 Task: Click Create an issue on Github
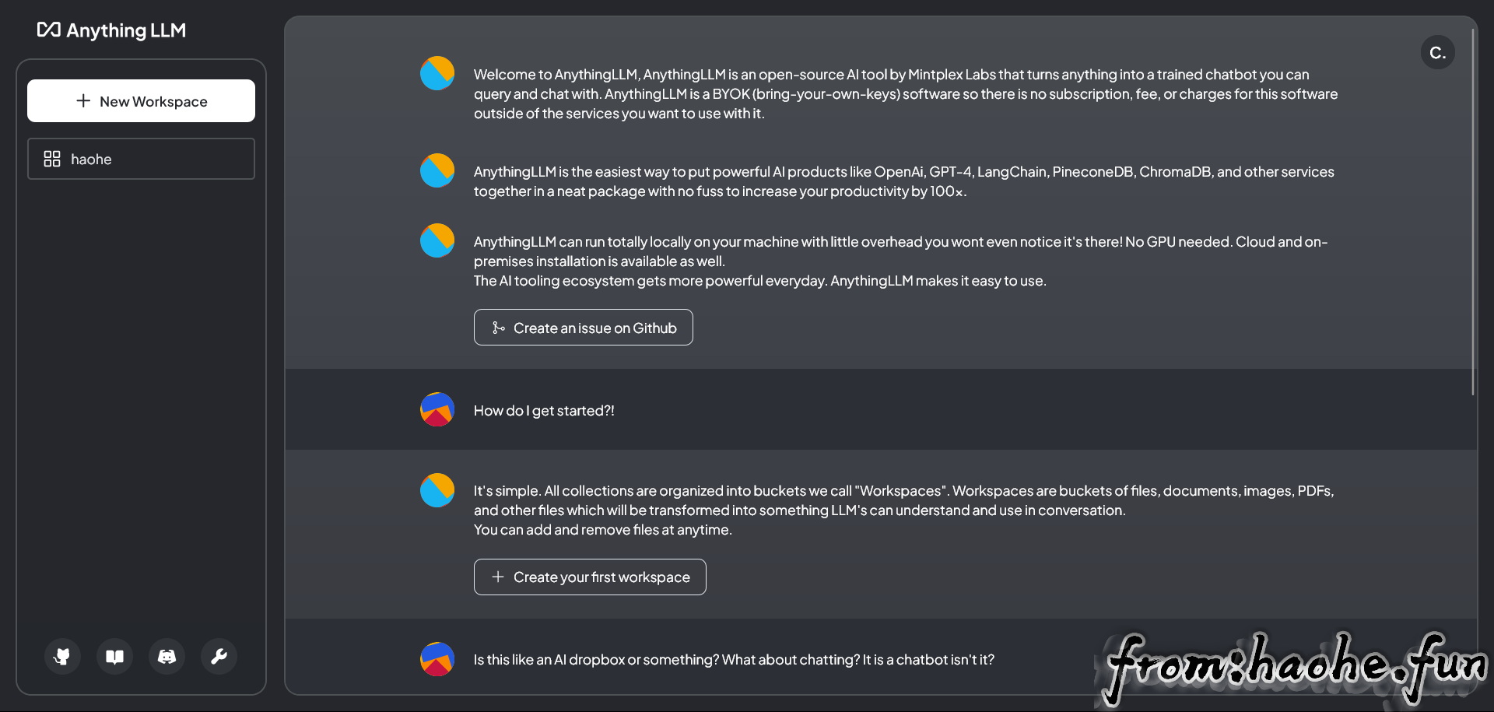583,328
